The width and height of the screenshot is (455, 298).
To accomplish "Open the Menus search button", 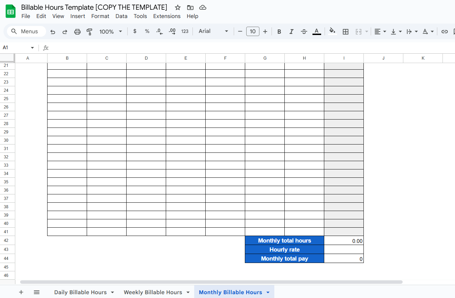I will 26,31.
